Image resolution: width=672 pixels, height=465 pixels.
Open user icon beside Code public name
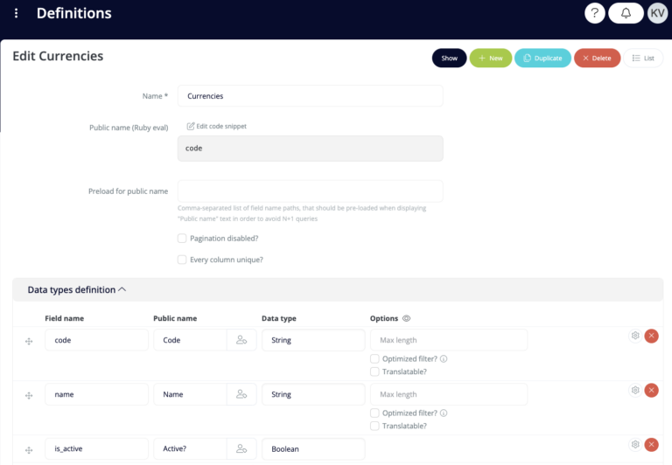coord(241,340)
